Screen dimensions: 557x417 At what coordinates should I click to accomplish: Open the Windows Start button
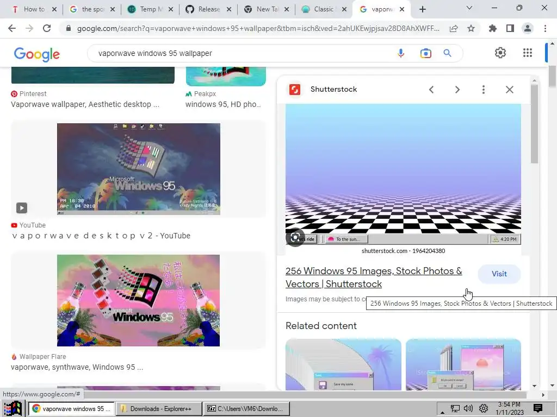point(13,408)
